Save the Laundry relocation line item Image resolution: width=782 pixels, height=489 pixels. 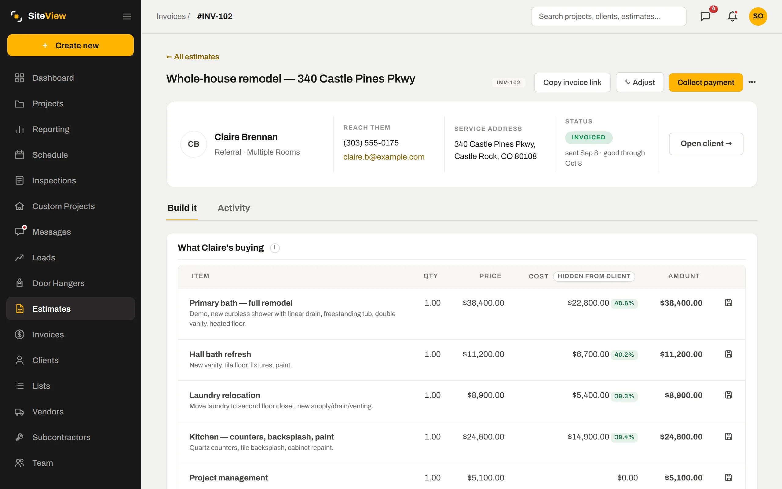pos(728,395)
